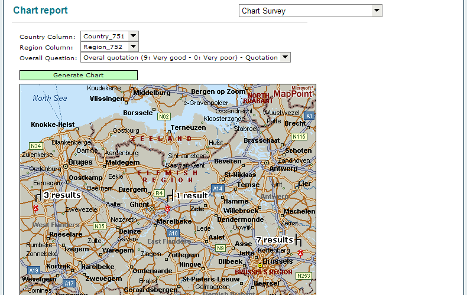Click the N34 road sign on map
Image resolution: width=467 pixels, height=295 pixels.
(x=36, y=146)
